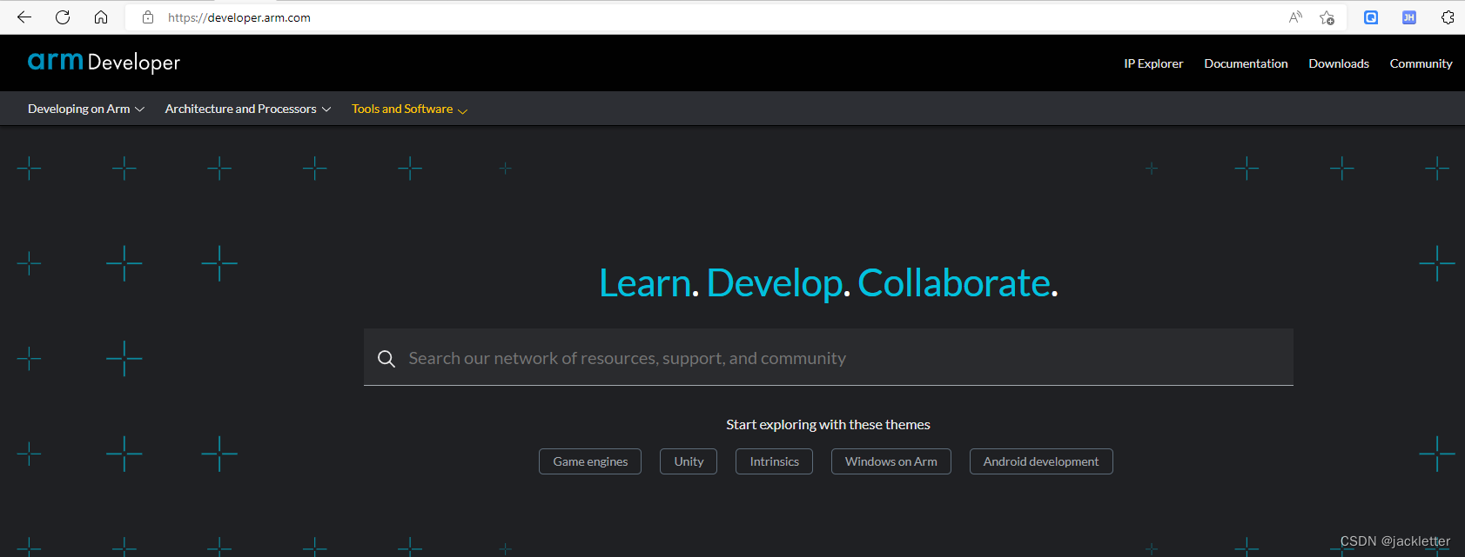The width and height of the screenshot is (1465, 557).
Task: Visit the Community link
Action: (1421, 63)
